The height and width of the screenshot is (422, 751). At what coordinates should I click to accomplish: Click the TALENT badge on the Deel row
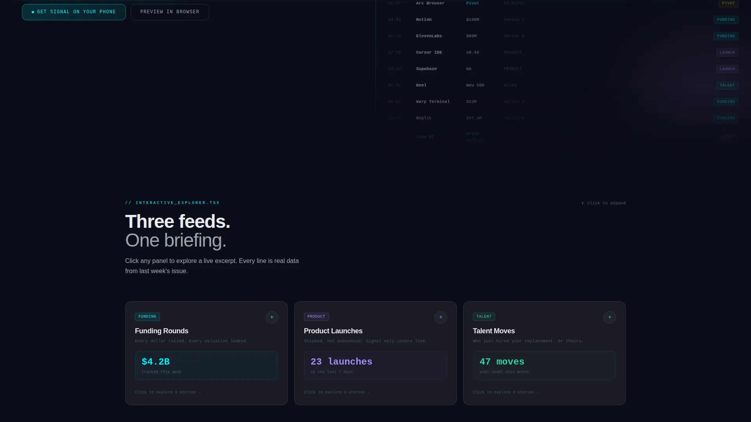coord(727,85)
